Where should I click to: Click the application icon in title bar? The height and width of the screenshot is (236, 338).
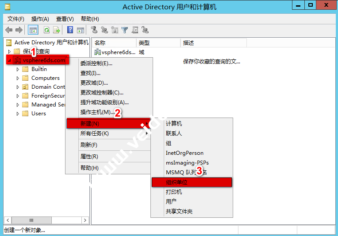point(8,7)
